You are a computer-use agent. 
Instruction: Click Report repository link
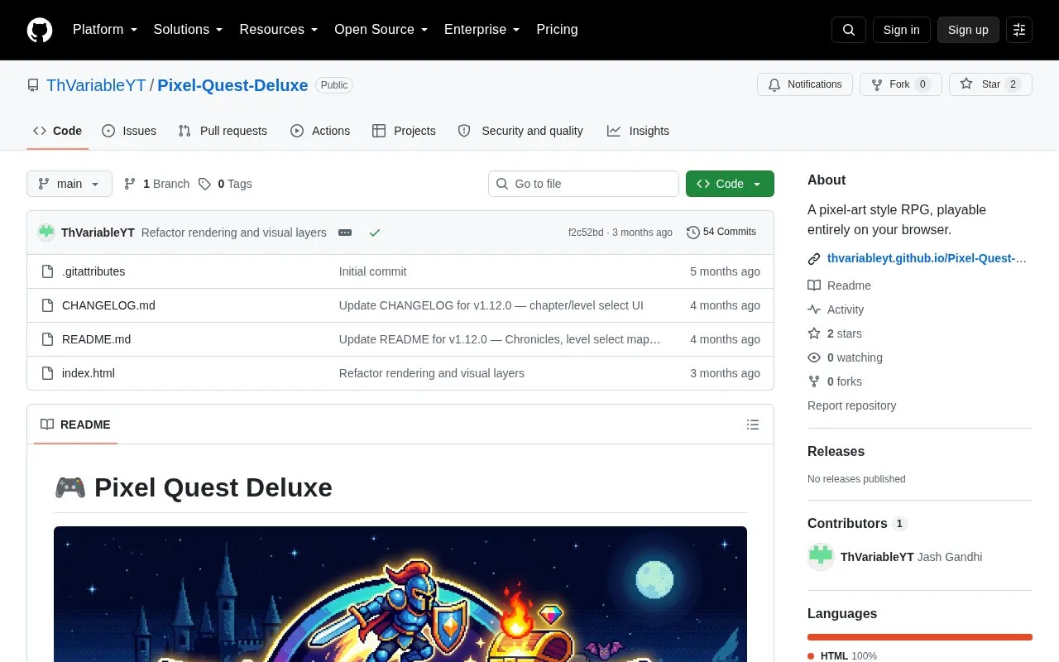click(x=851, y=405)
